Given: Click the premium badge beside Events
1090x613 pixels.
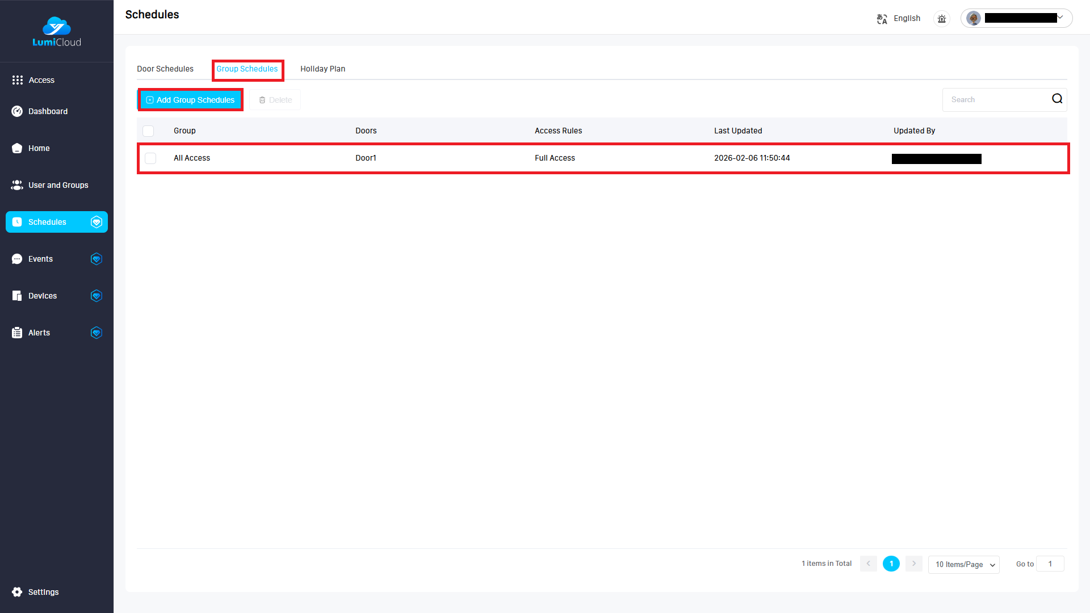Looking at the screenshot, I should click(x=97, y=259).
